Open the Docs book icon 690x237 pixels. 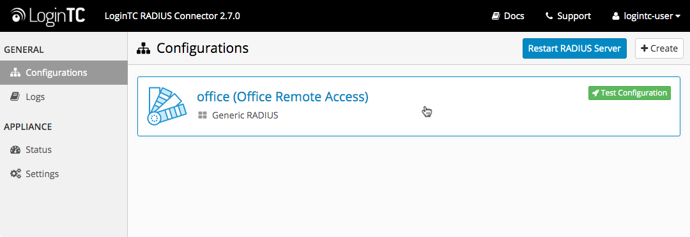[496, 16]
